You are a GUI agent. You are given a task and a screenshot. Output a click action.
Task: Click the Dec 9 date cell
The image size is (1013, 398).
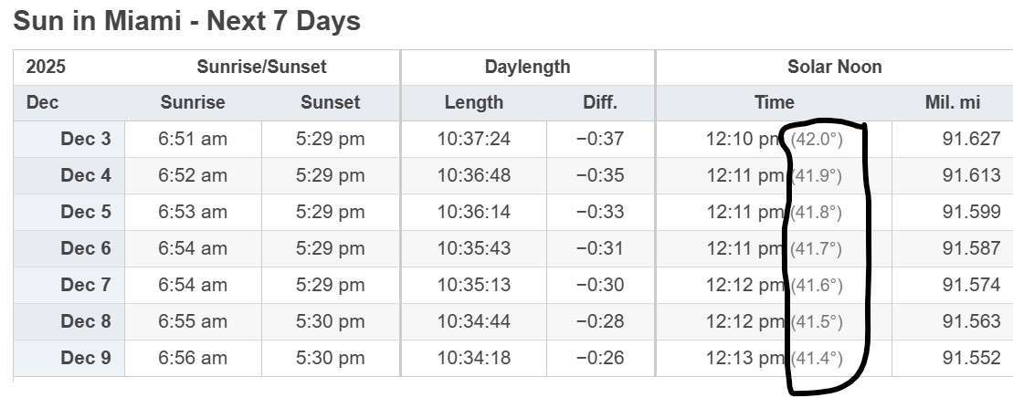tap(85, 358)
